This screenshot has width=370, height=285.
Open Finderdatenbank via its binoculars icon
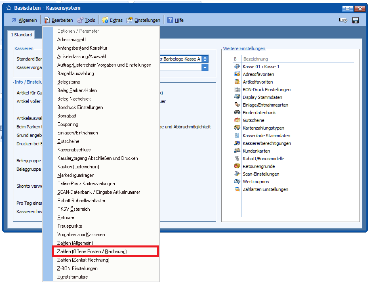[x=237, y=113]
